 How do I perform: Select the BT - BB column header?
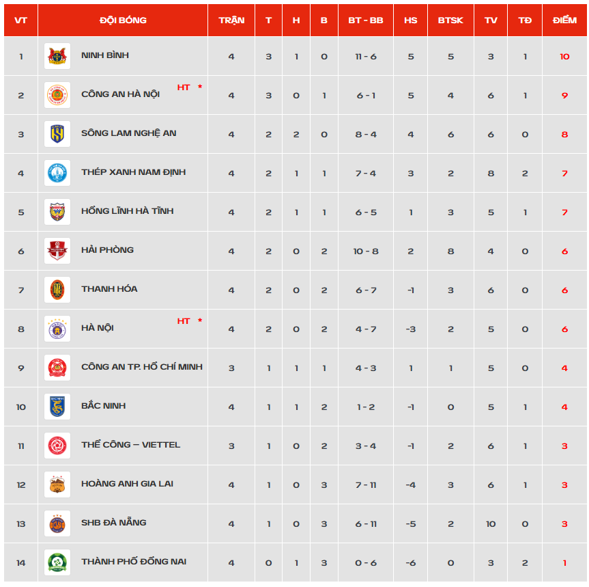tap(366, 21)
